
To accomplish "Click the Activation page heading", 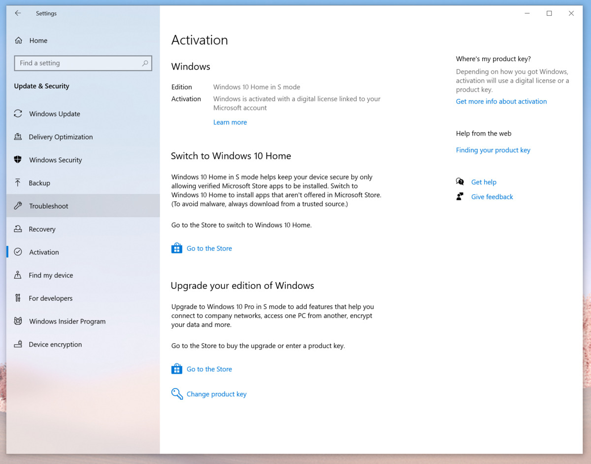I will tap(199, 40).
